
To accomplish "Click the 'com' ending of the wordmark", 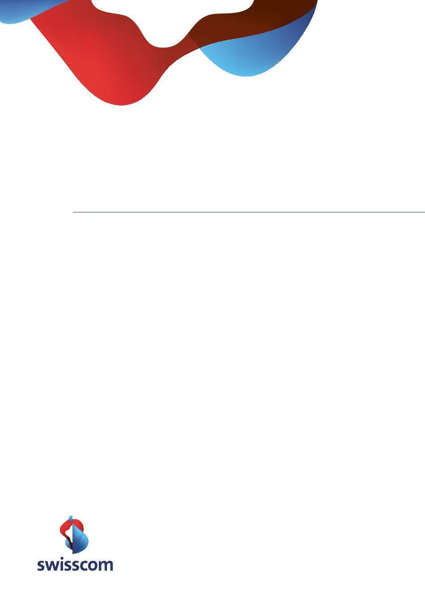I will [98, 566].
